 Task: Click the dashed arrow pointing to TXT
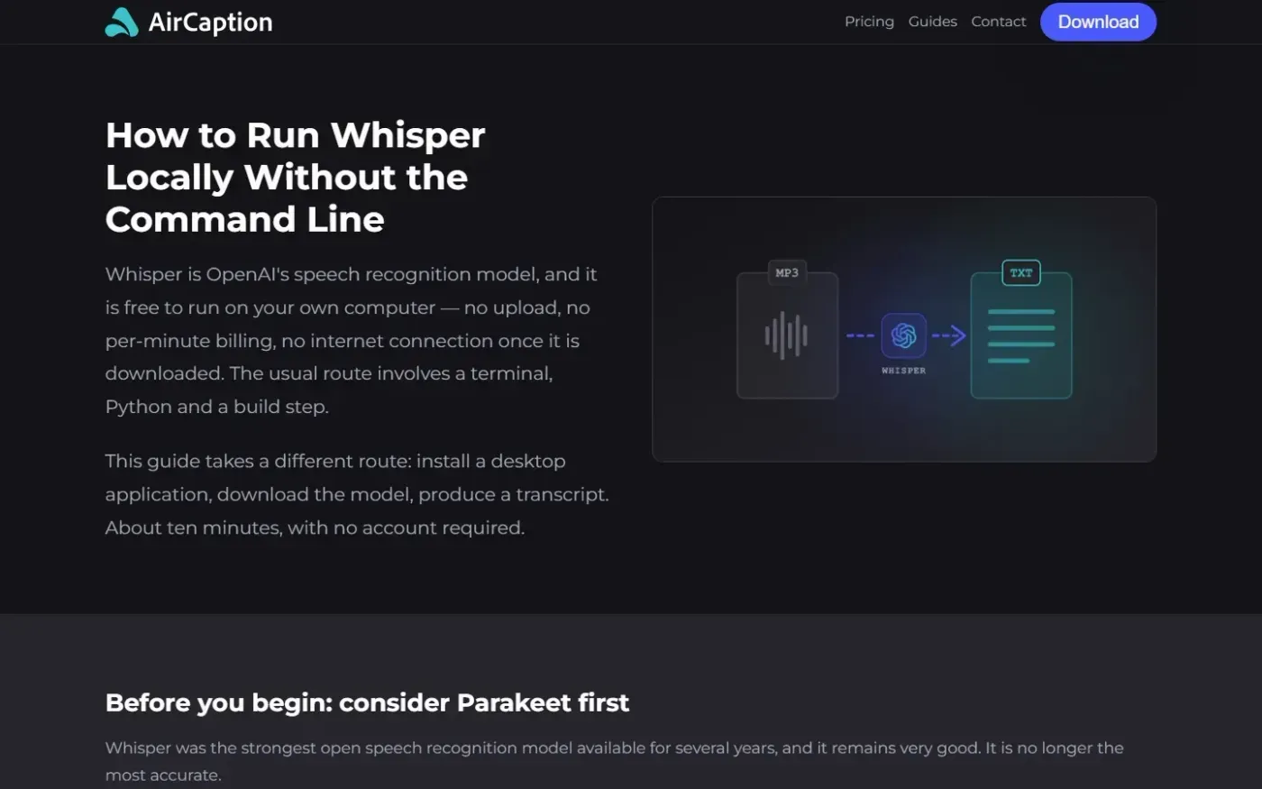click(x=948, y=335)
